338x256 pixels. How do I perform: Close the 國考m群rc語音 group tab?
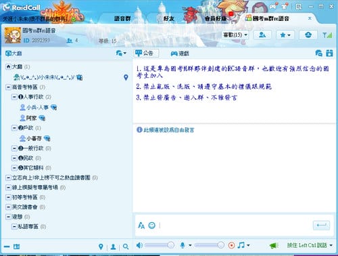[x=310, y=18]
